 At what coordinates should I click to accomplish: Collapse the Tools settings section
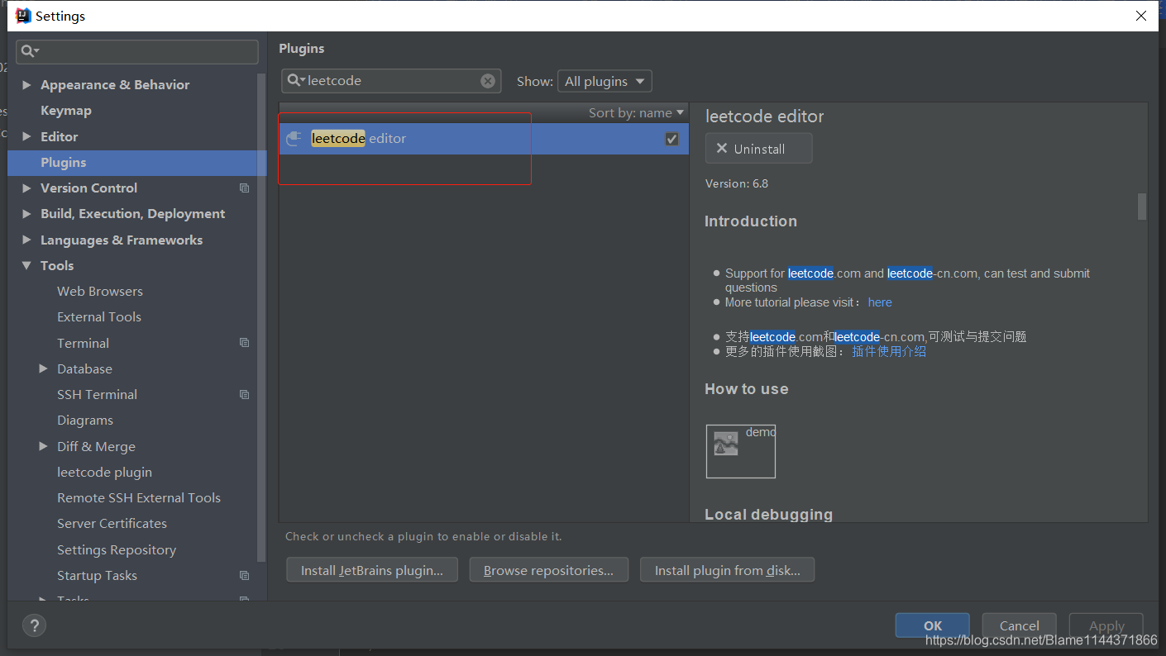click(x=27, y=266)
